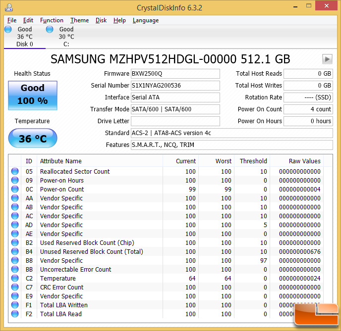Click the Total Host Writes value
This screenshot has width=341, height=331.
[x=308, y=86]
